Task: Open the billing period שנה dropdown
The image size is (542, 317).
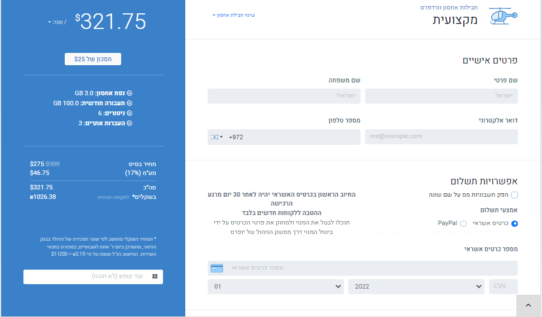Action: [57, 22]
